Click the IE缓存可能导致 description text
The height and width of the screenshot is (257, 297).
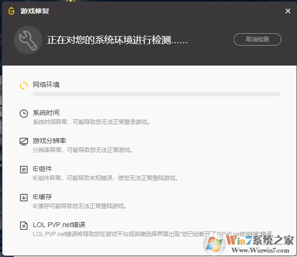(x=80, y=206)
